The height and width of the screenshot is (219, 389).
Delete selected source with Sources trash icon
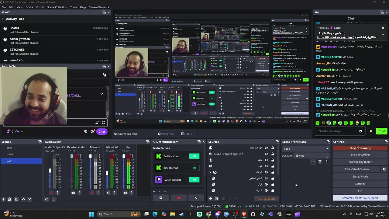click(x=216, y=199)
